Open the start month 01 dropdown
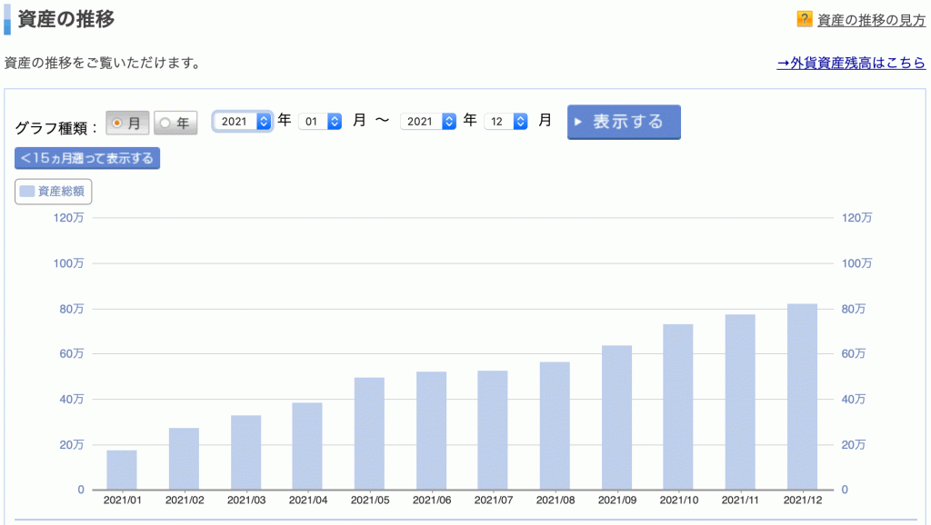 pyautogui.click(x=320, y=122)
